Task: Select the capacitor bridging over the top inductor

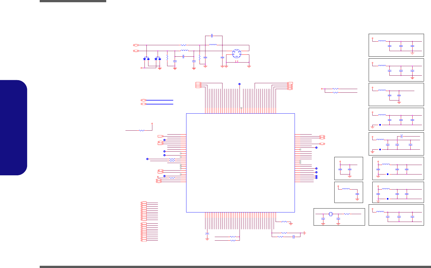Action: [212, 36]
